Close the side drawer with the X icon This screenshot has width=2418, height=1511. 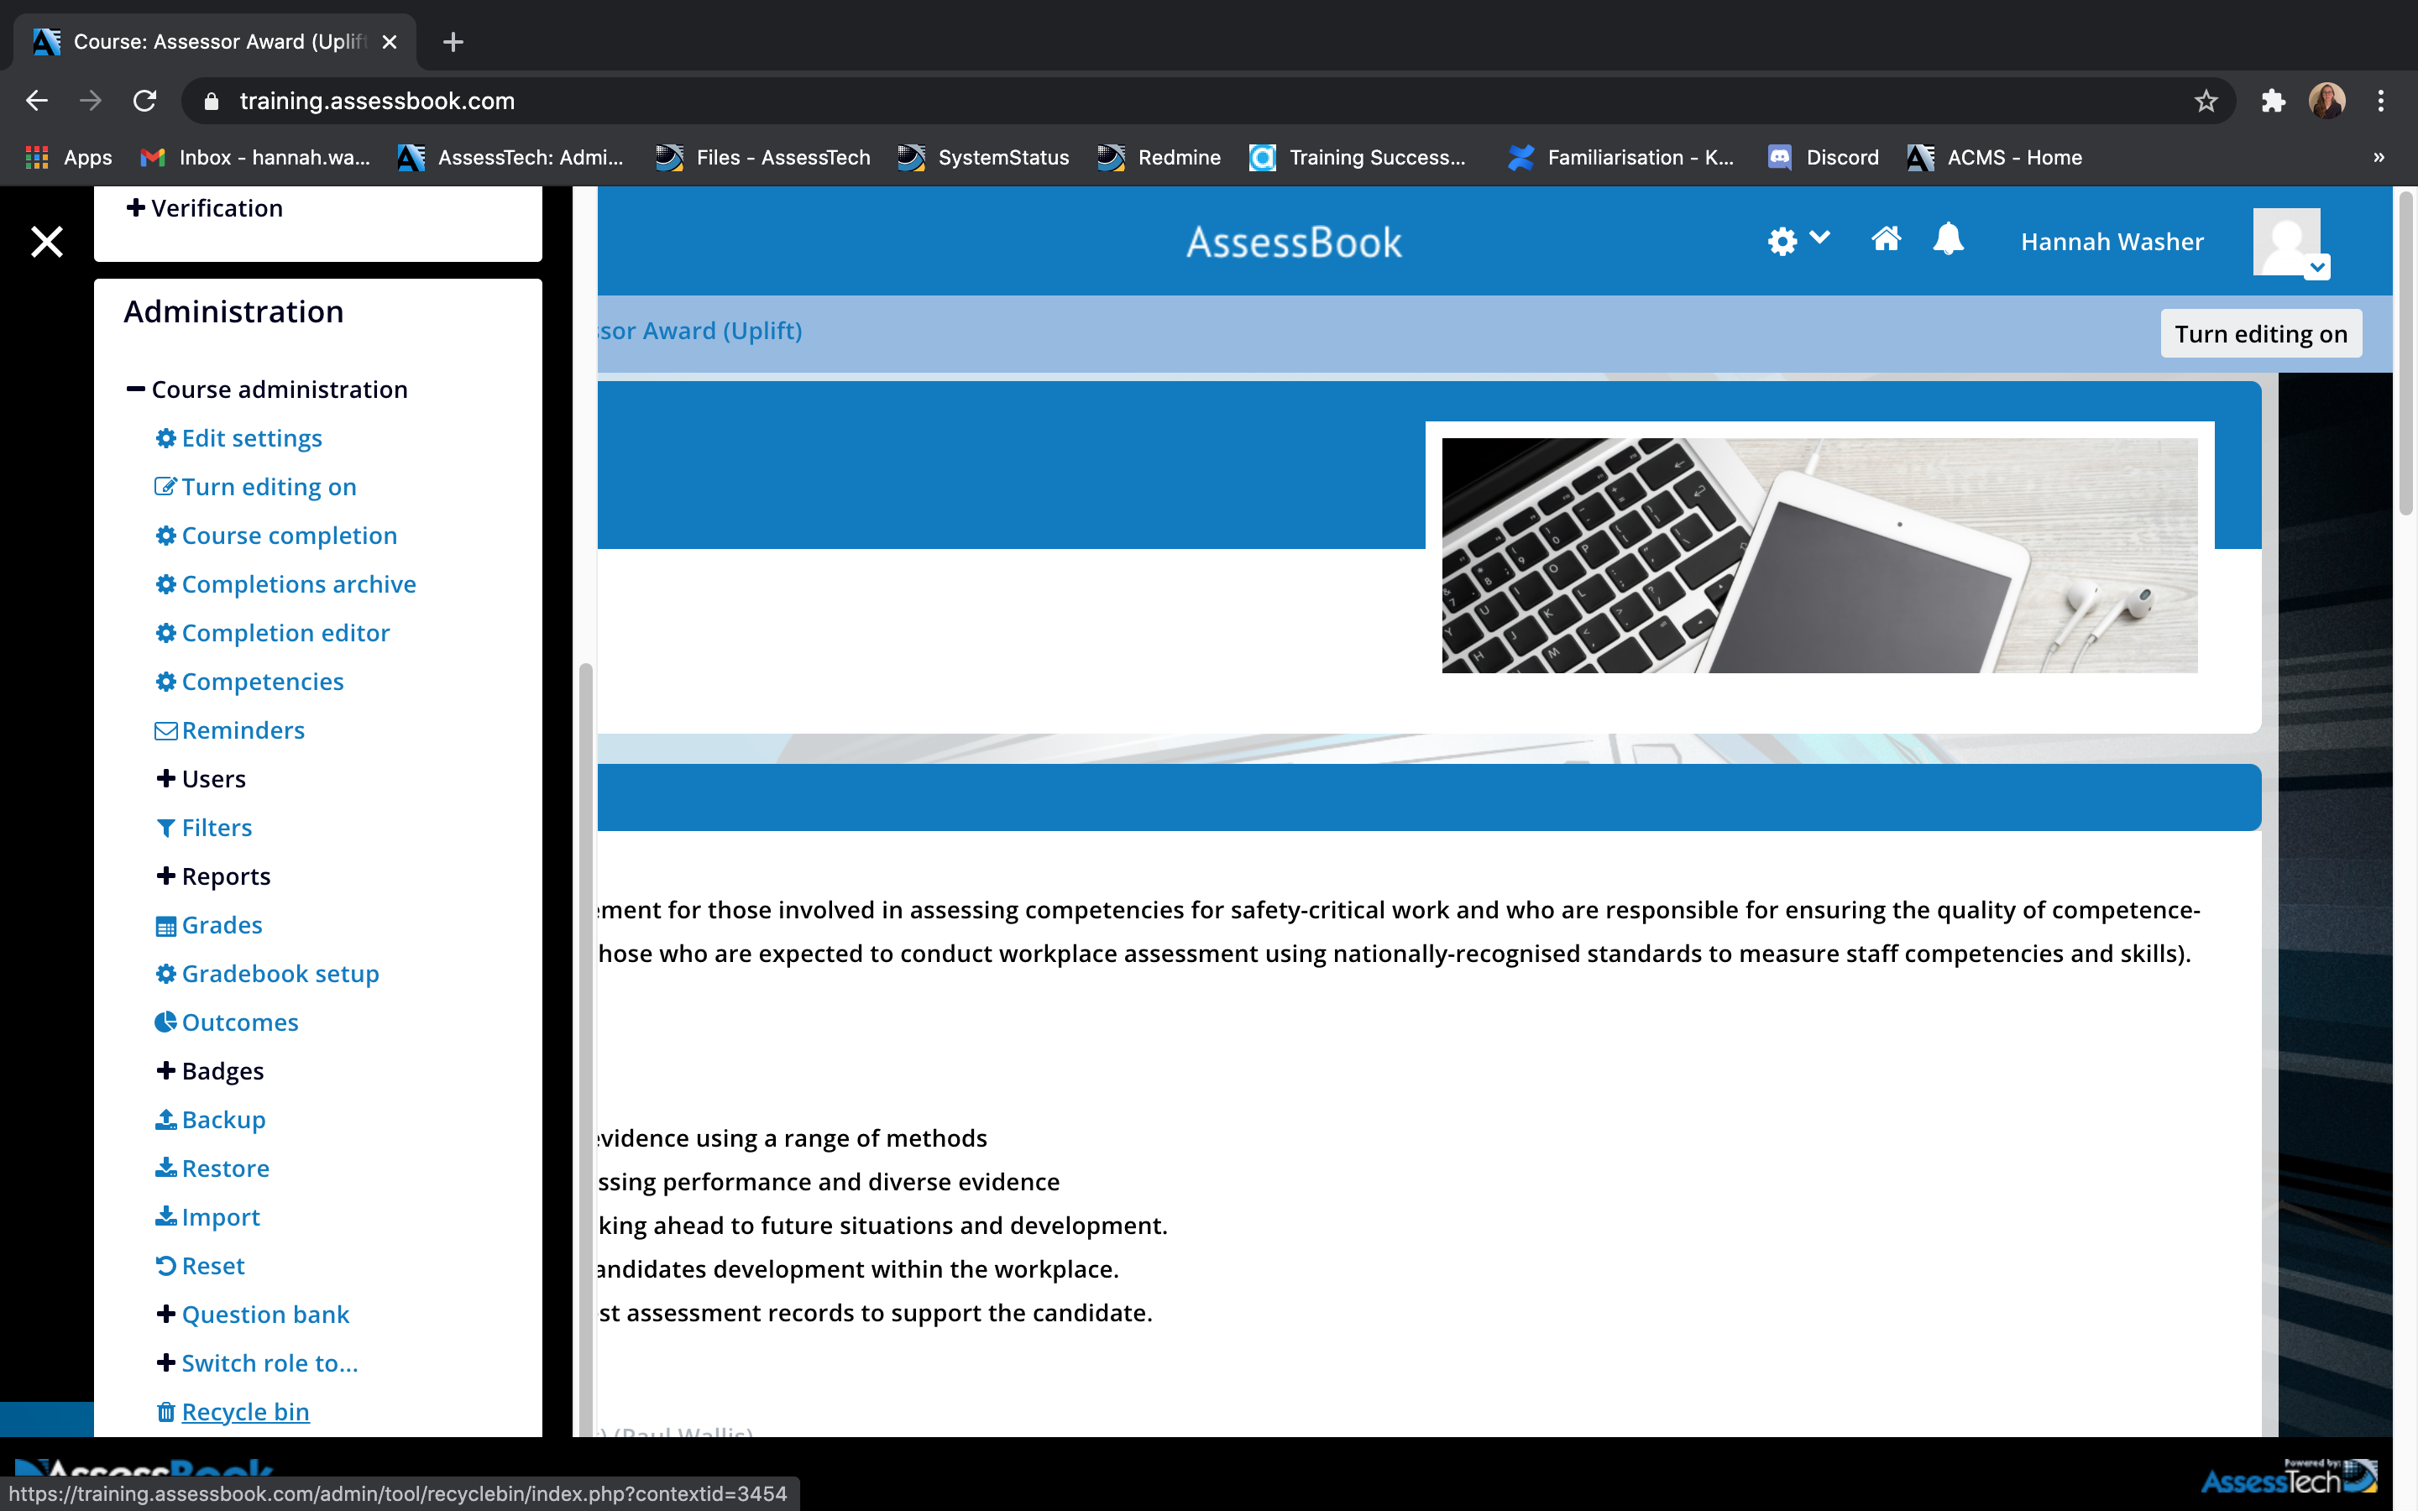pos(46,242)
